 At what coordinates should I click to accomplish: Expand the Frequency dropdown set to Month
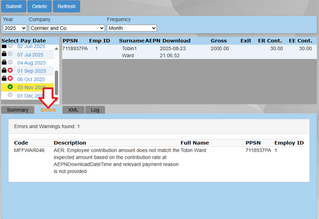click(x=132, y=28)
